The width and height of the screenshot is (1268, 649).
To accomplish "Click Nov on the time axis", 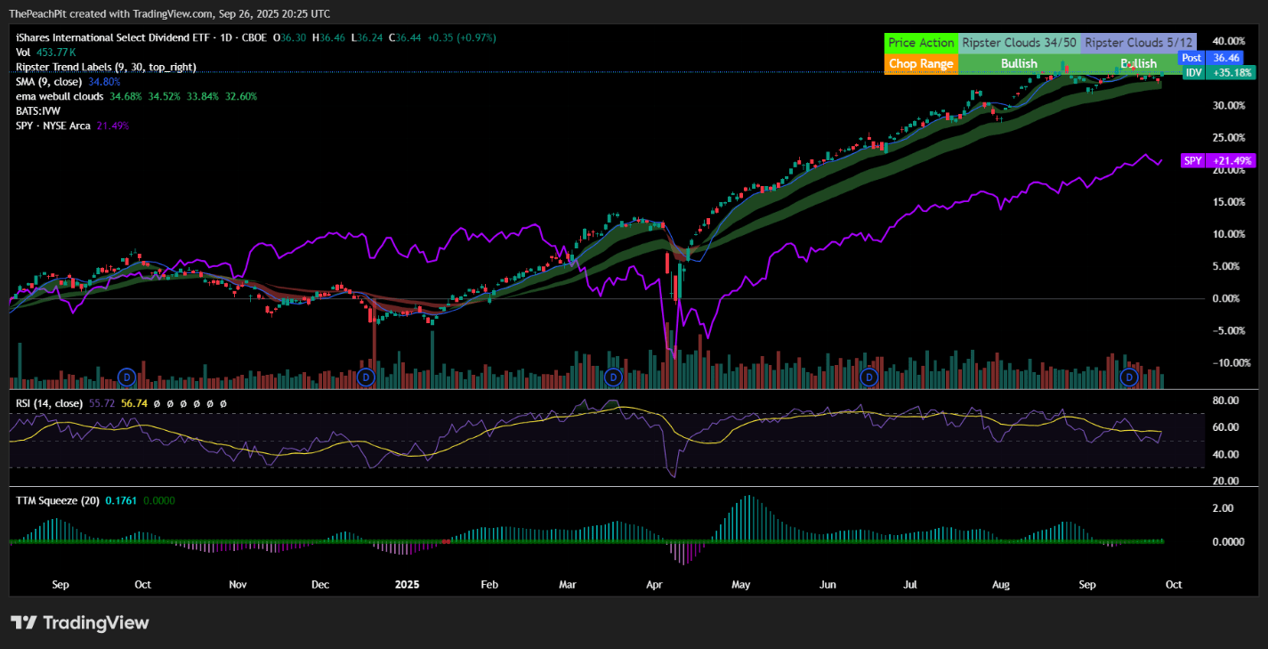I will click(238, 585).
